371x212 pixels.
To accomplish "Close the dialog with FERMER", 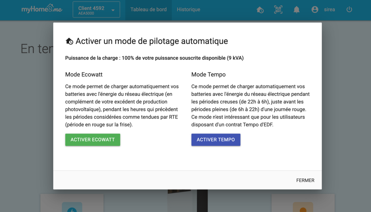I will [x=305, y=180].
